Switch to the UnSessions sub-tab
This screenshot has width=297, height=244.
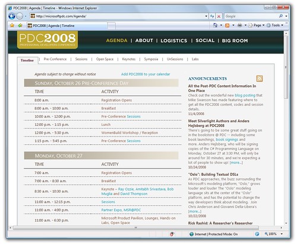tap(175, 59)
